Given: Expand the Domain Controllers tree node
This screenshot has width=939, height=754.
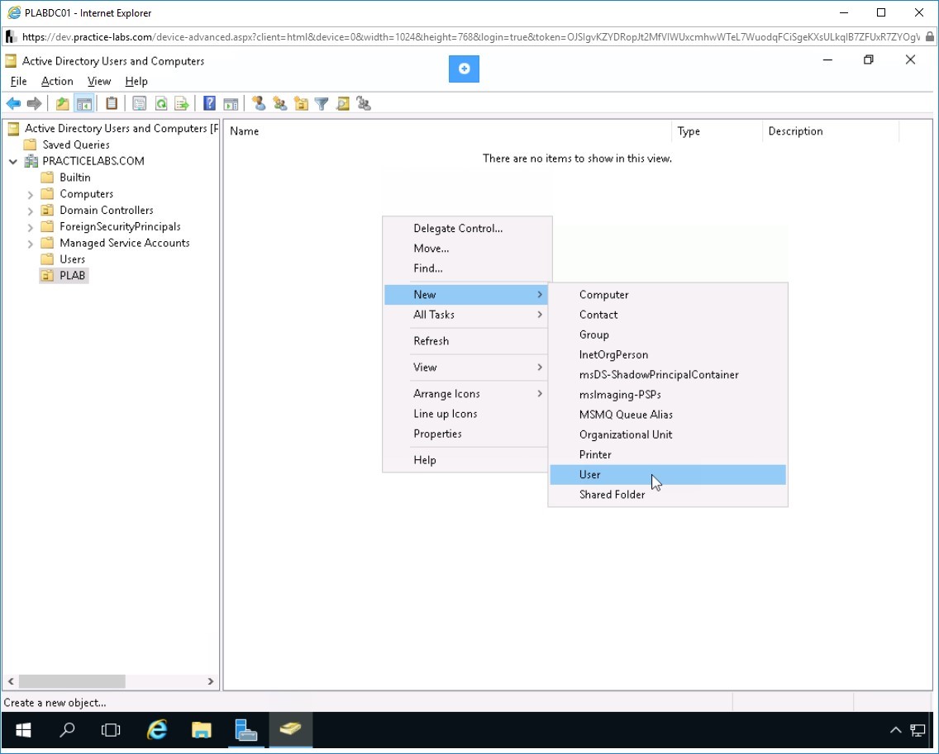Looking at the screenshot, I should [30, 211].
